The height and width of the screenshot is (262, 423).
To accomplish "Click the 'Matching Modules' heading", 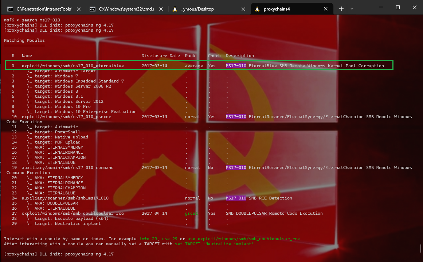I will click(24, 40).
